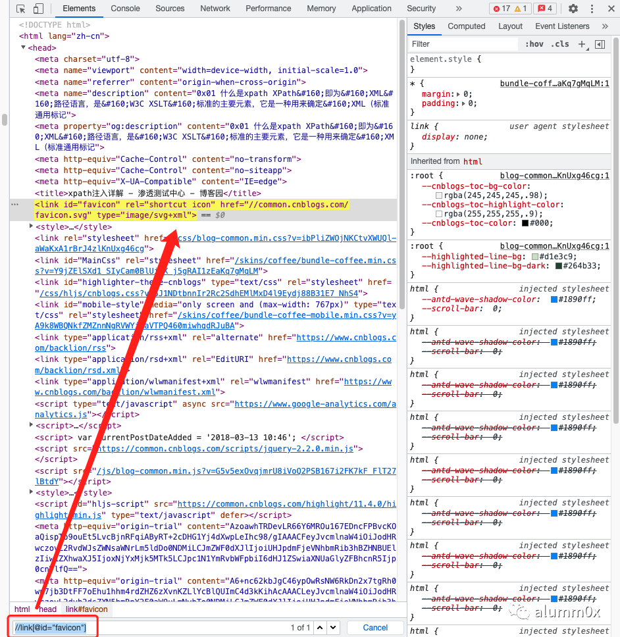Toggle the device emulation toolbar icon

tap(38, 9)
